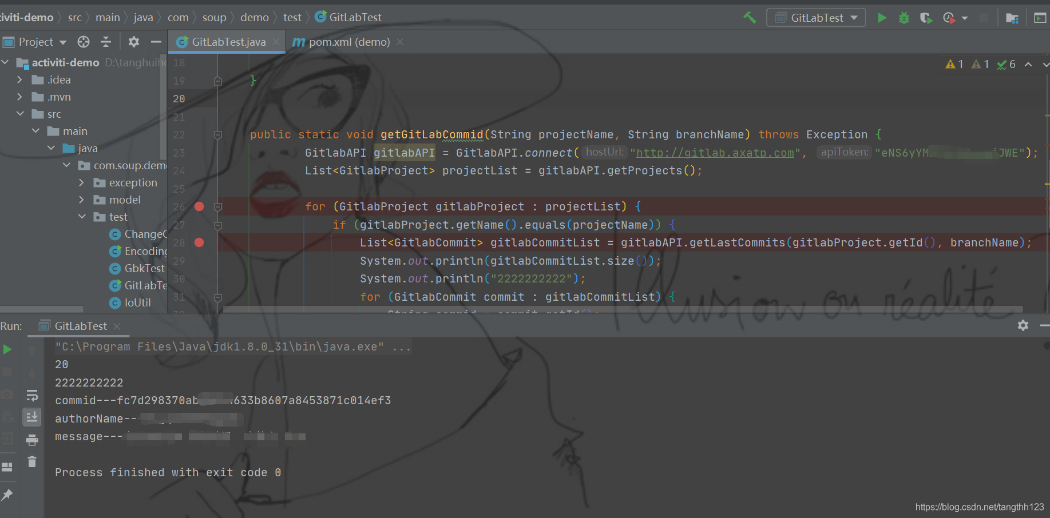Toggle code folding at line 22 method
Image resolution: width=1050 pixels, height=518 pixels.
tap(218, 135)
